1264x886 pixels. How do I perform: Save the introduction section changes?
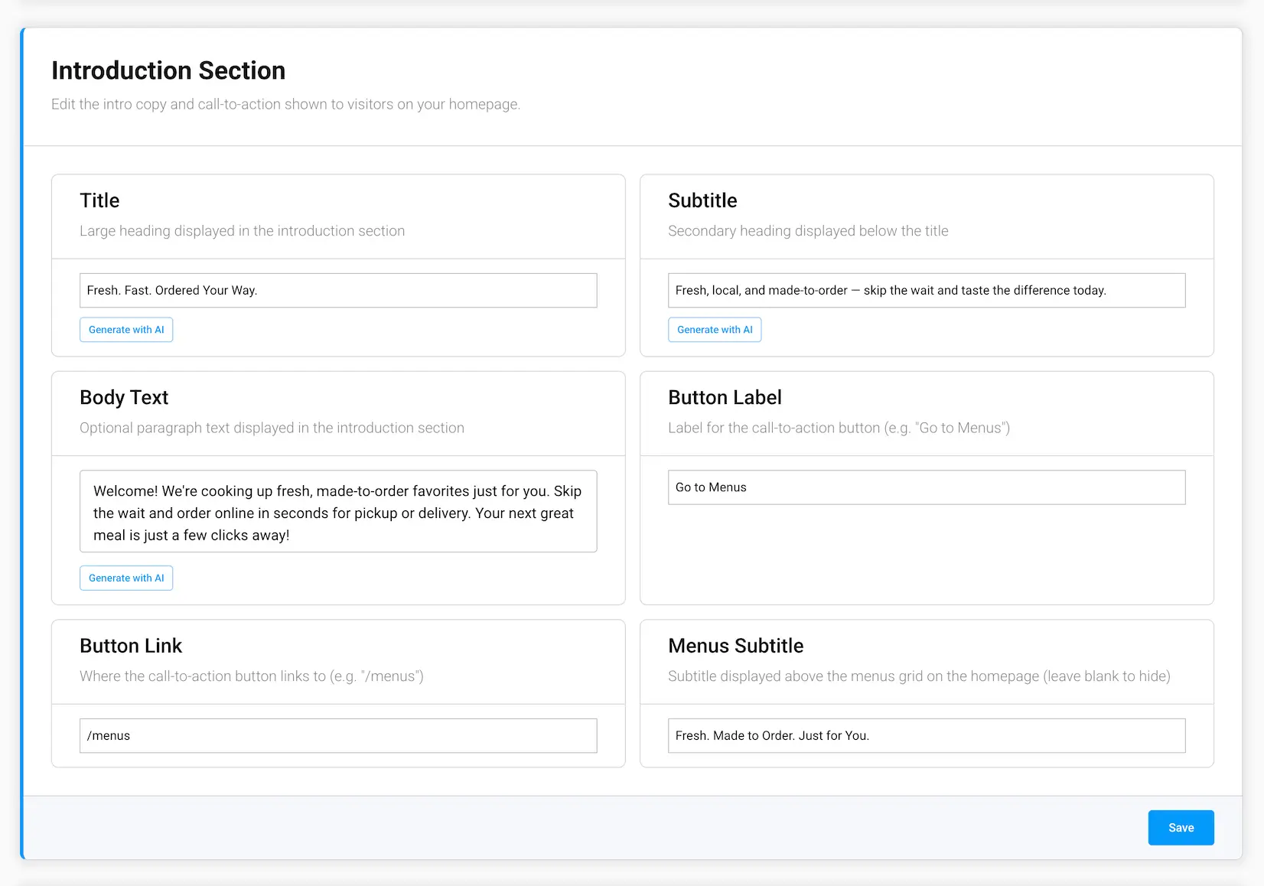click(1181, 828)
